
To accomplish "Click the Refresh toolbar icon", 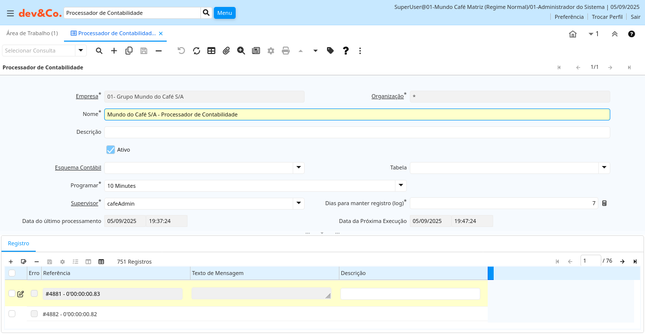I will pos(196,51).
